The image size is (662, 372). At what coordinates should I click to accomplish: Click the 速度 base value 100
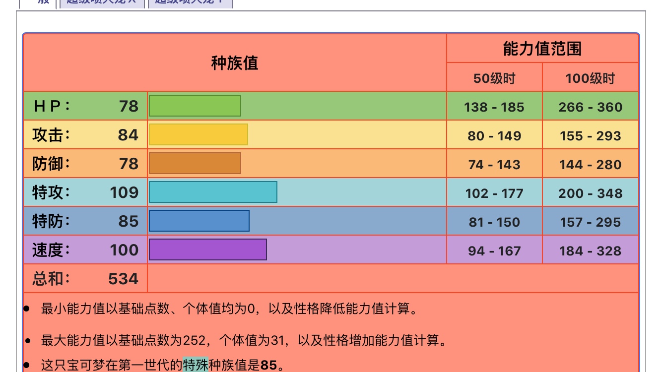point(125,249)
